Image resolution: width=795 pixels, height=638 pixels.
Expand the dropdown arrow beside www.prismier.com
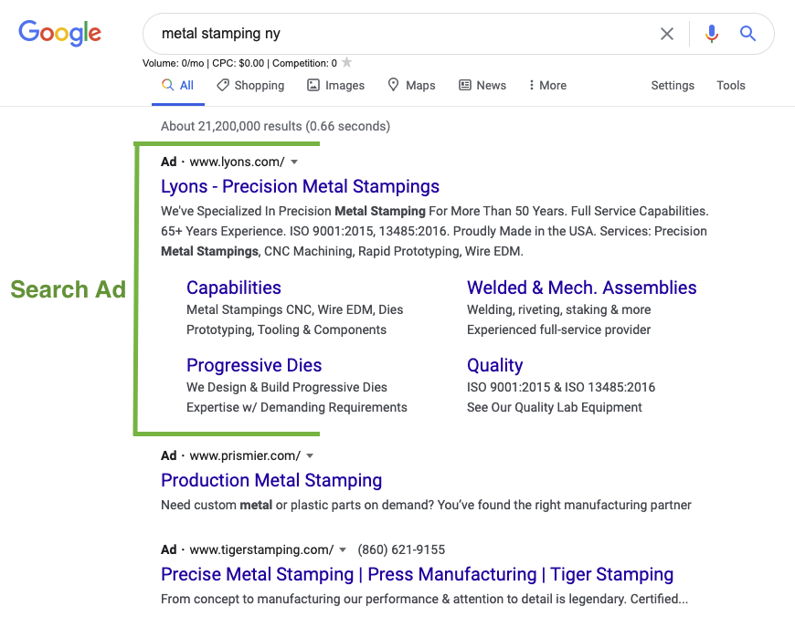pyautogui.click(x=309, y=455)
